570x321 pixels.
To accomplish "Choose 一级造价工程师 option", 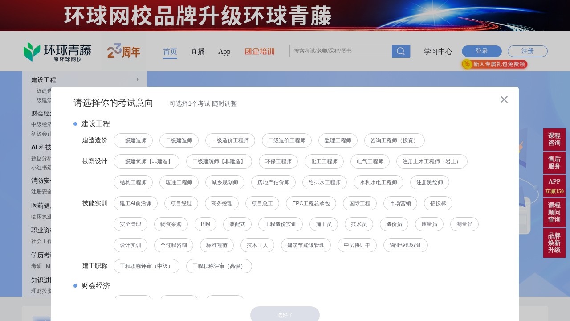I will tap(230, 140).
